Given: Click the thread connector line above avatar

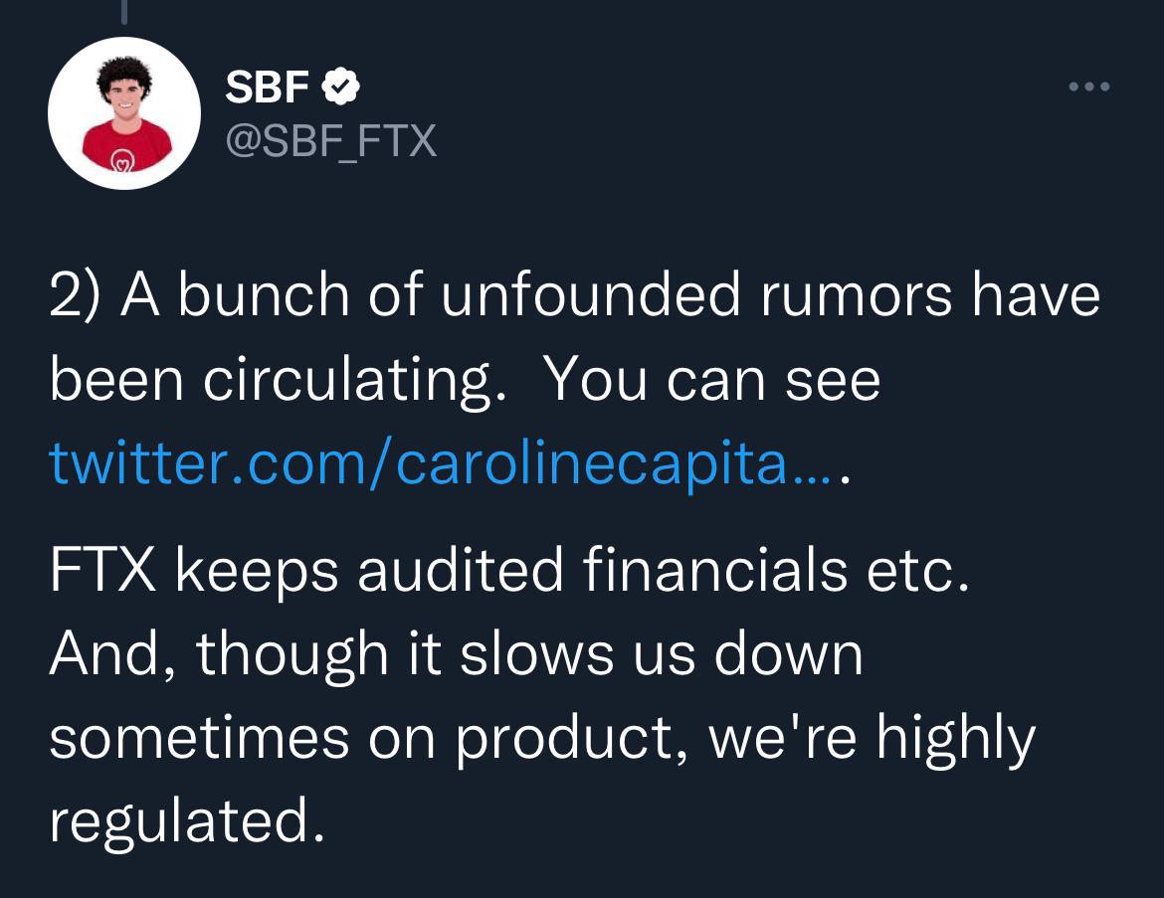Looking at the screenshot, I should (x=123, y=12).
